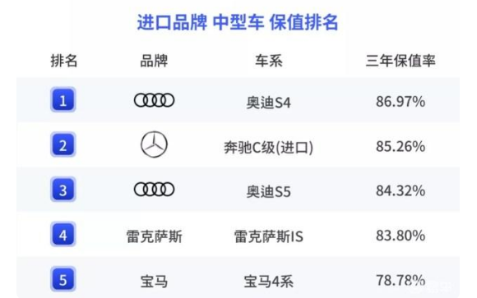The height and width of the screenshot is (298, 477).
Task: Click the title 进口品牌 中型车 保值排名
Action: 238,22
